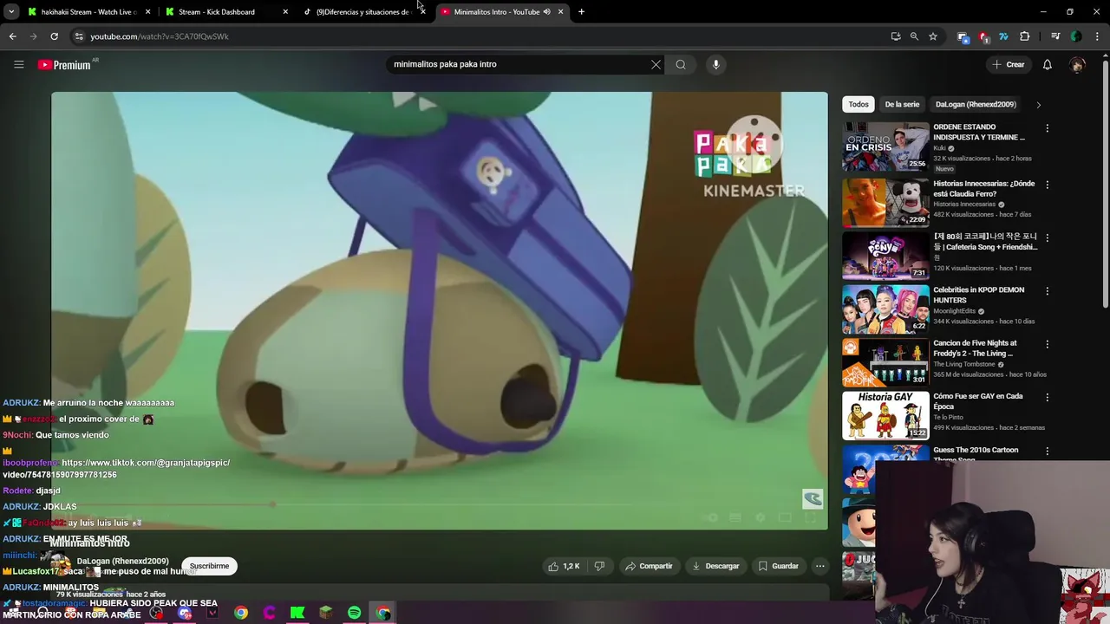Viewport: 1110px width, 624px height.
Task: Start voice search with the microphone
Action: pyautogui.click(x=715, y=64)
